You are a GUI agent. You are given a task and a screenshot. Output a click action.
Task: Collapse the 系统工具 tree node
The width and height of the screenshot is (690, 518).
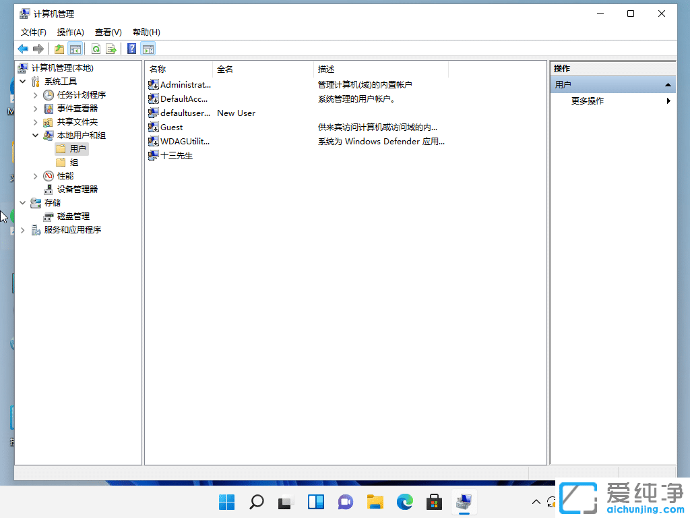23,81
